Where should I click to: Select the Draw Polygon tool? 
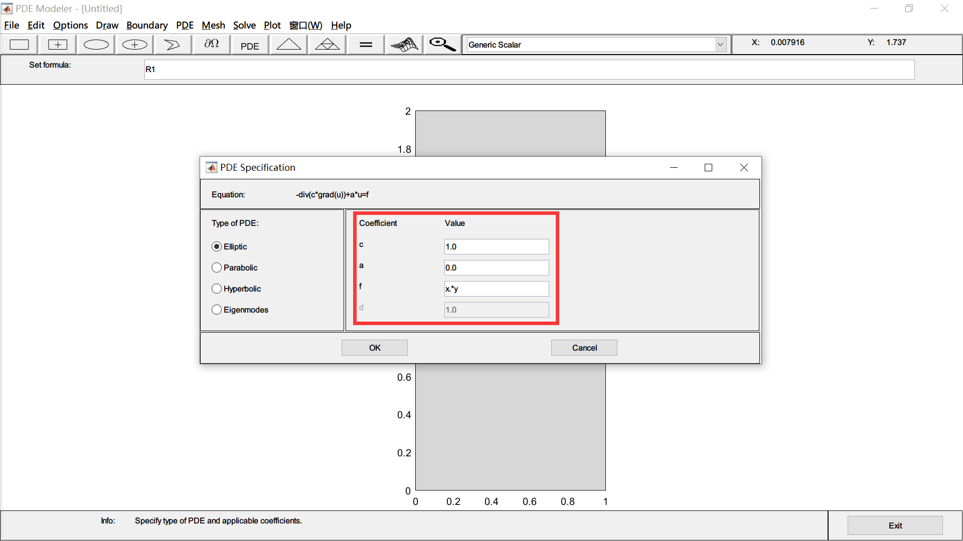[172, 44]
